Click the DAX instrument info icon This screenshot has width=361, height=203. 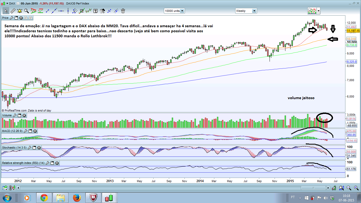pyautogui.click(x=17, y=3)
